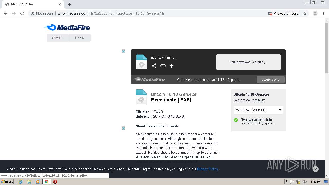The height and width of the screenshot is (185, 329).
Task: Close the upper ad with X
Action: pos(123,51)
